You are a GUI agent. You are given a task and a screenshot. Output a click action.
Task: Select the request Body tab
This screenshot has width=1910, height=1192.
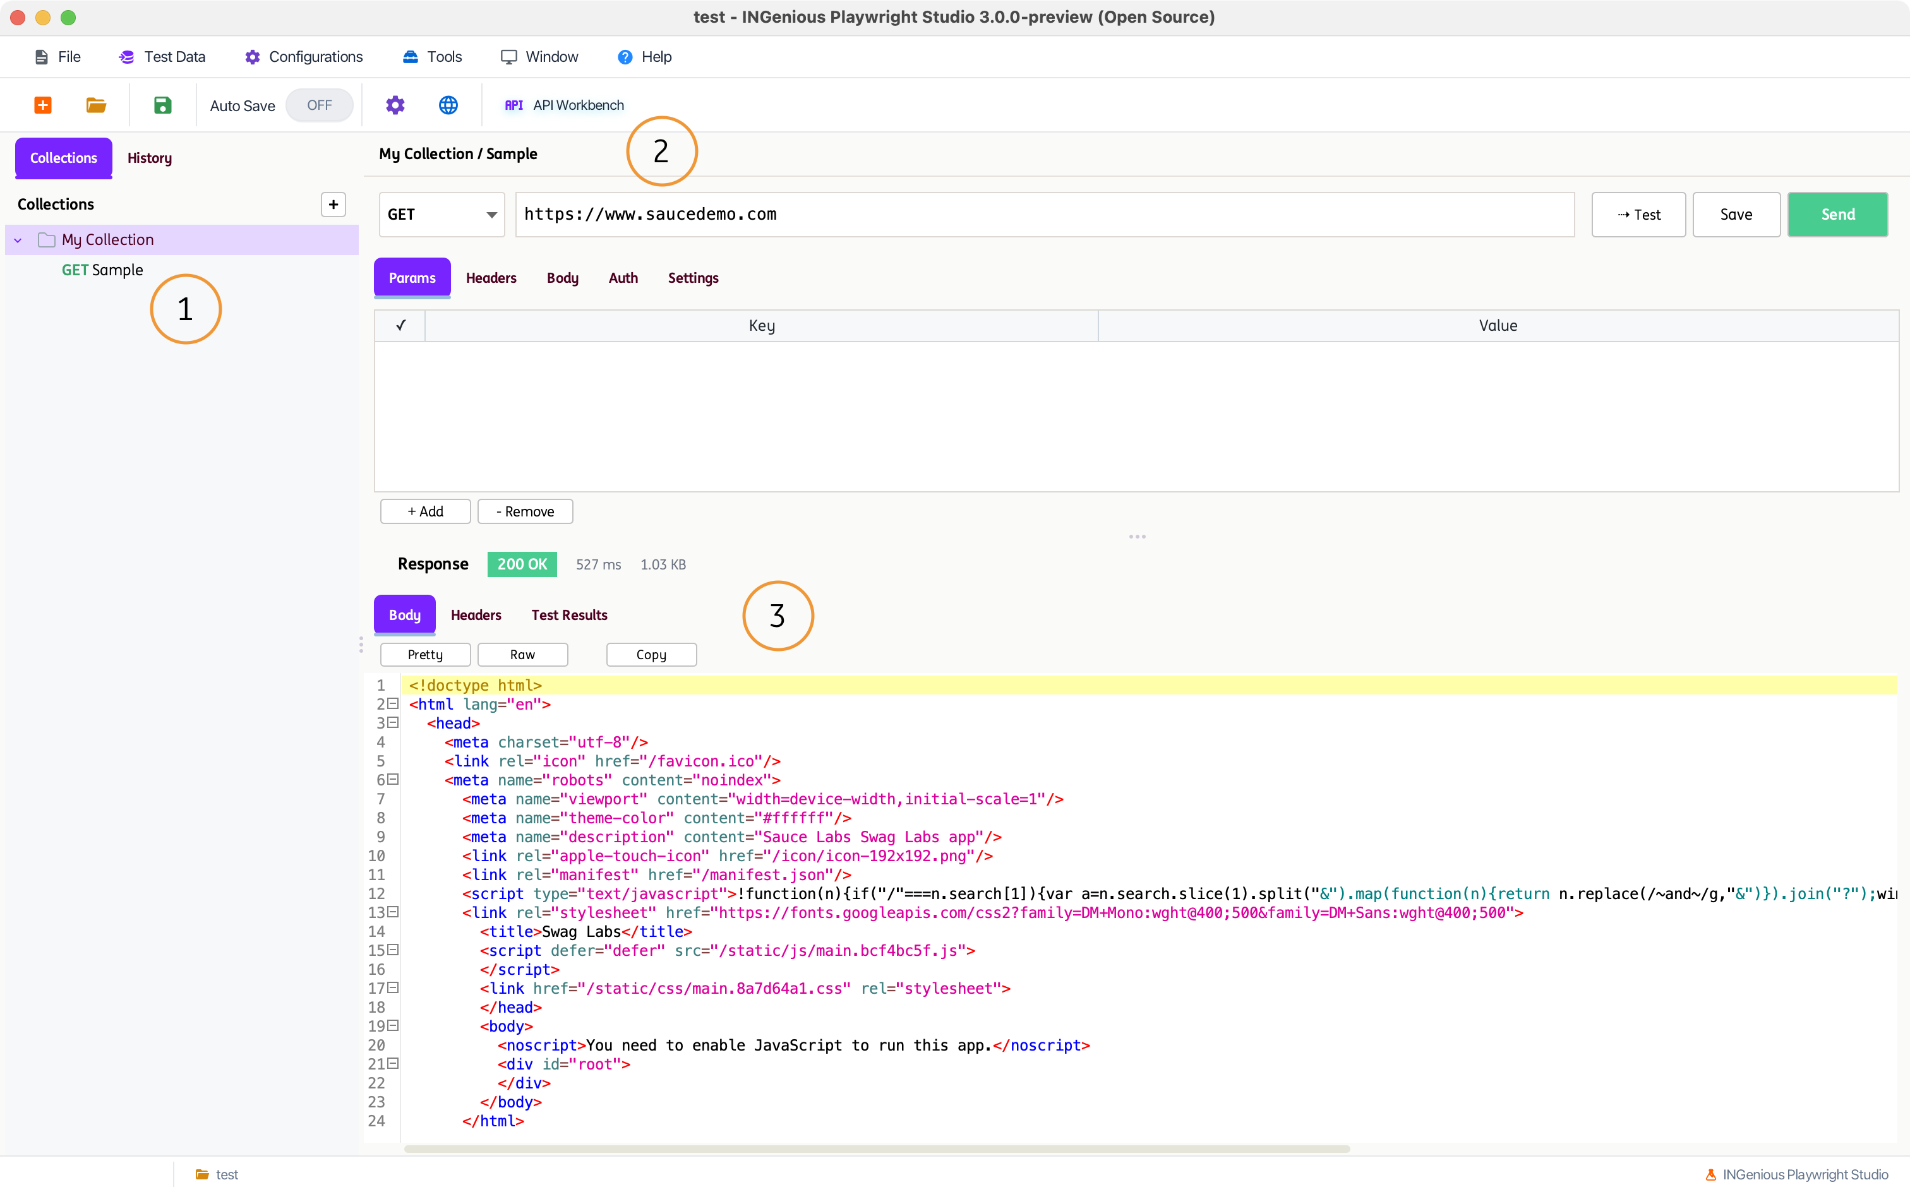pyautogui.click(x=562, y=278)
